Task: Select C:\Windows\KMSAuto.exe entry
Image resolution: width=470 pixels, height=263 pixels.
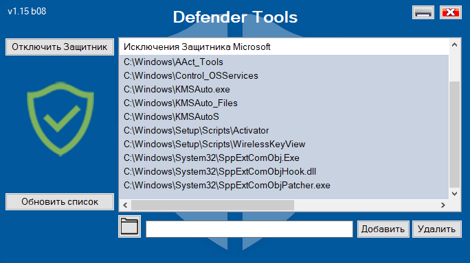Action: 284,89
